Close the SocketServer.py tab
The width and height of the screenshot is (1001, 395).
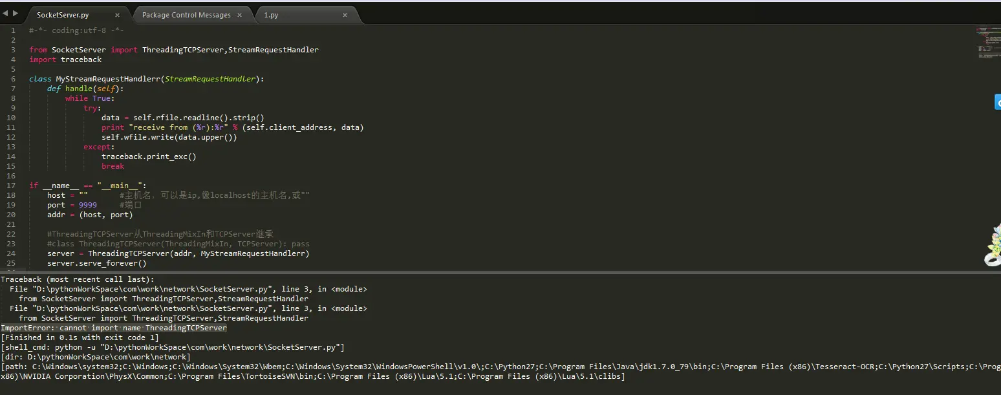click(117, 15)
